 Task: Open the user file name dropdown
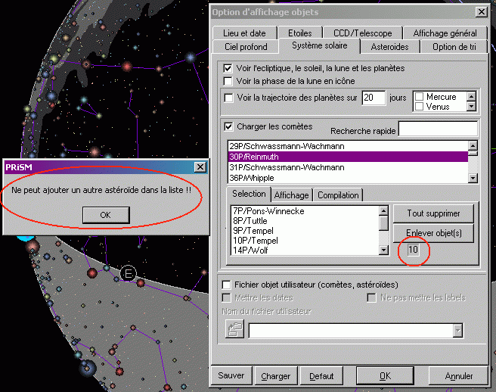click(x=457, y=330)
